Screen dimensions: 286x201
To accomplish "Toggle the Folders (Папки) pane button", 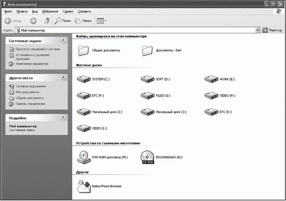I will pyautogui.click(x=83, y=20).
